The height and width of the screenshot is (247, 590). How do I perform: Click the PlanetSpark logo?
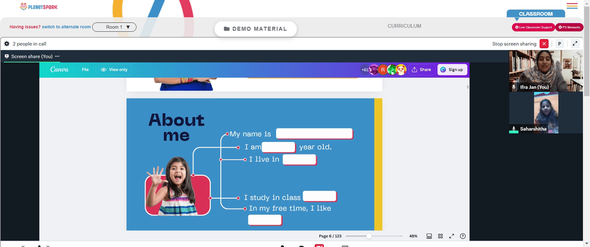[x=38, y=6]
